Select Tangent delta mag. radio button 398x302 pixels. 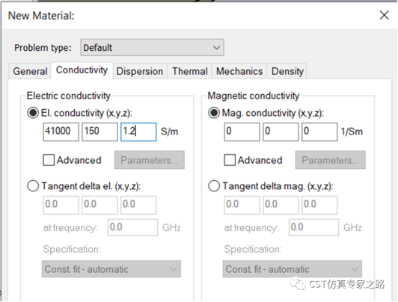214,186
